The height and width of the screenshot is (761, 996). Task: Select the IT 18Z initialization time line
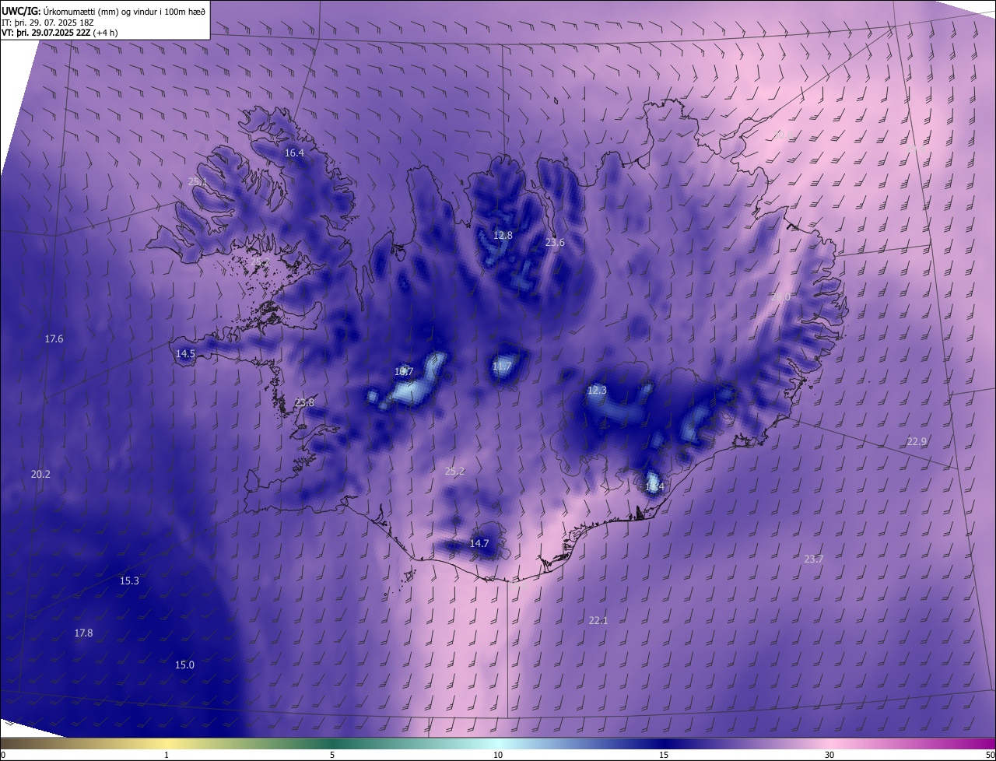[48, 23]
